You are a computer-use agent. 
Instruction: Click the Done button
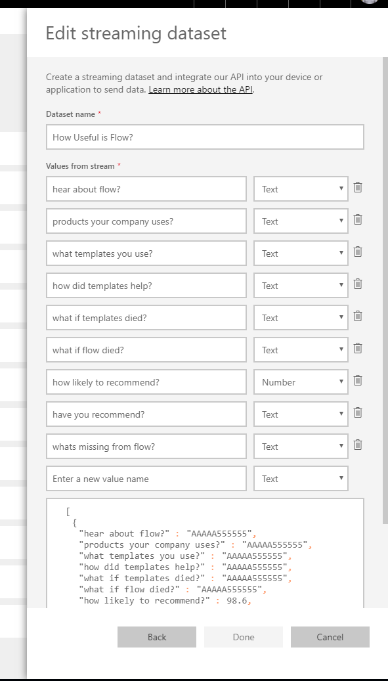(x=244, y=637)
